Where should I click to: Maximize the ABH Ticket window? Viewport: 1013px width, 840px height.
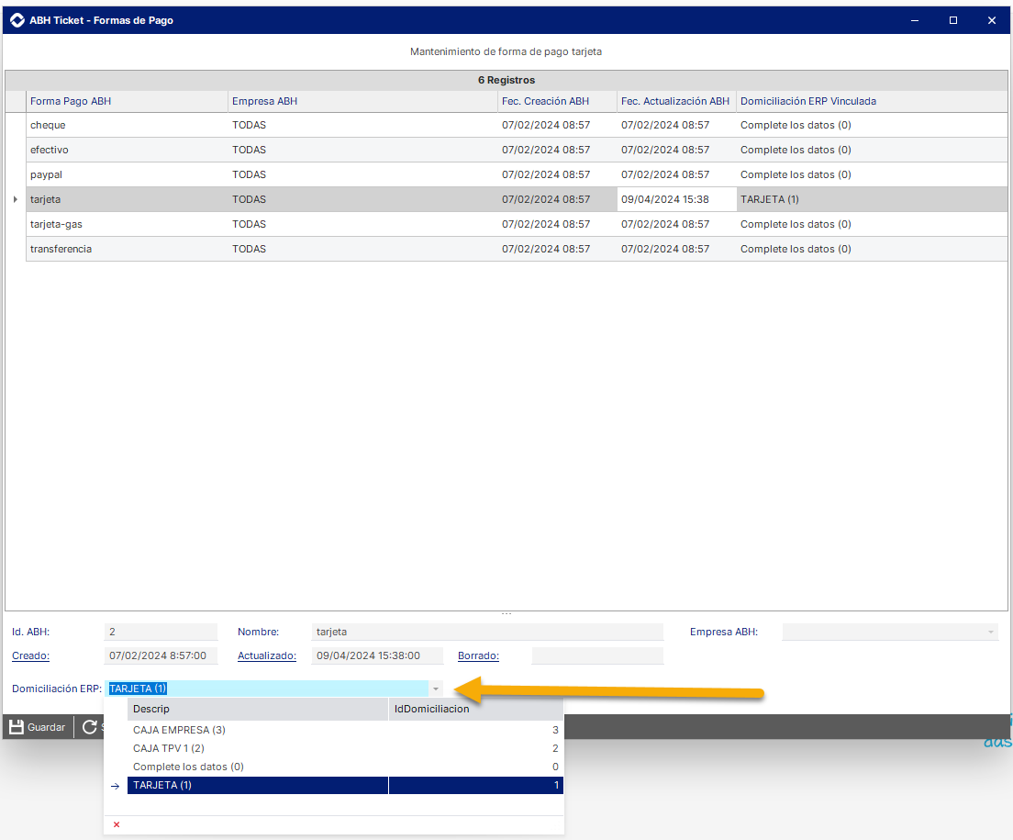point(953,20)
